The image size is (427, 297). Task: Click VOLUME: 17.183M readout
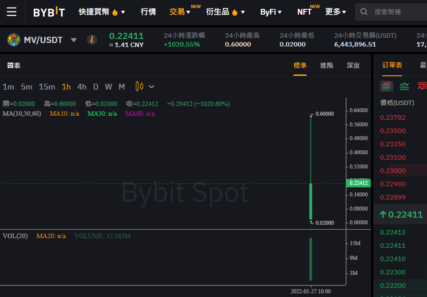(x=103, y=236)
